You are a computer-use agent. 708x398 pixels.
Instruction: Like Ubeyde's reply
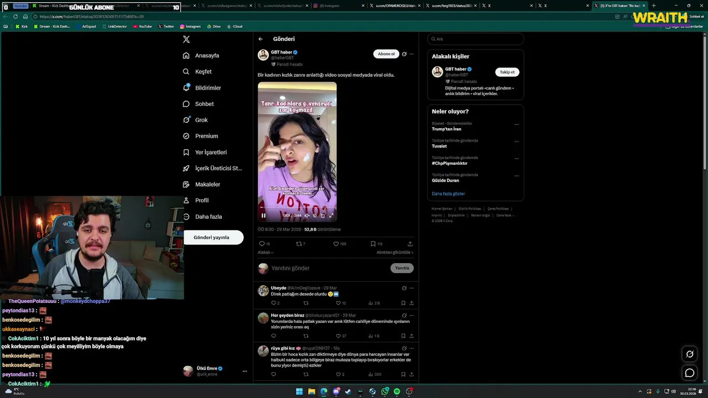[x=341, y=303]
